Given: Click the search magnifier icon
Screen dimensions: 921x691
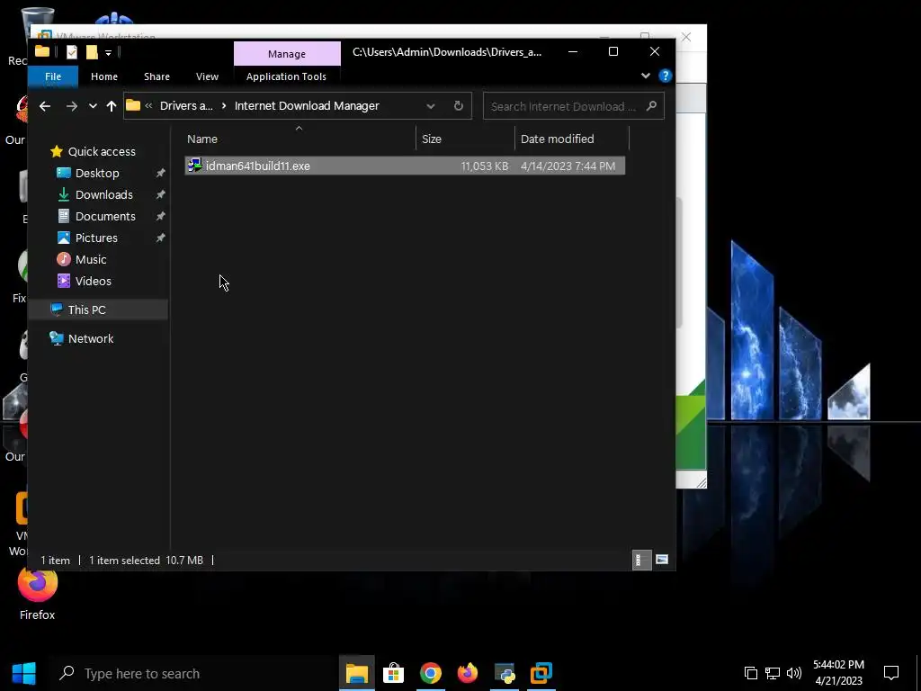Looking at the screenshot, I should [651, 106].
